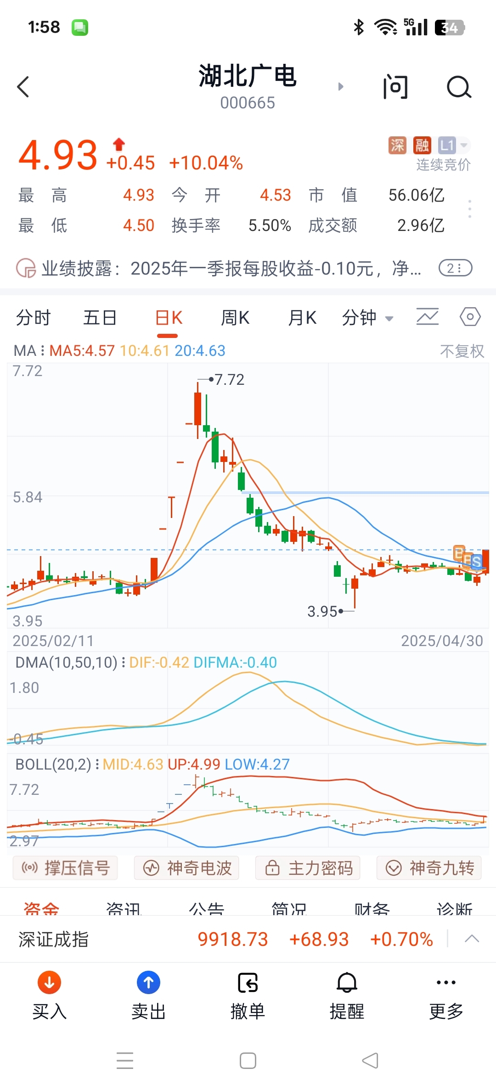Screen dimensions: 496x1091
Task: Switch to 周K tab
Action: [x=235, y=318]
